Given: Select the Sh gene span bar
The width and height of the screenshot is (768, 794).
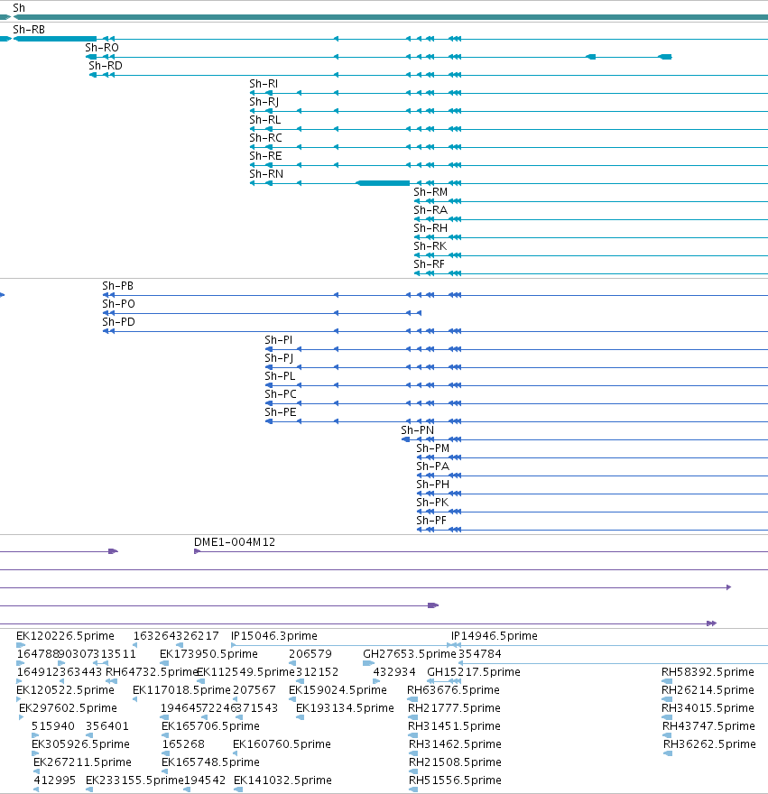Looking at the screenshot, I should tap(390, 17).
